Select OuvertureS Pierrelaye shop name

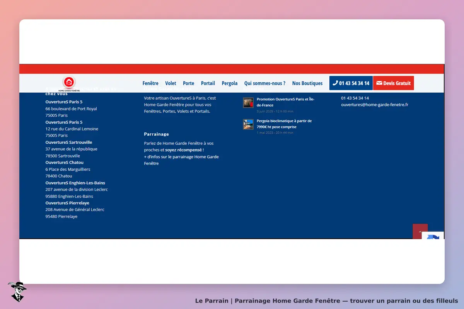67,203
